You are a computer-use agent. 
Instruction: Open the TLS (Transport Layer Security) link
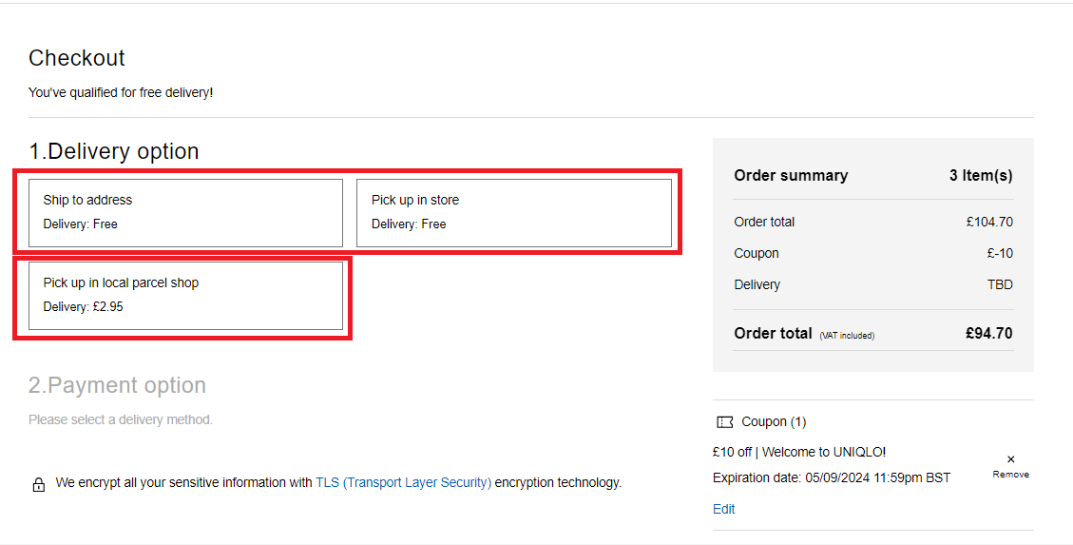point(403,482)
